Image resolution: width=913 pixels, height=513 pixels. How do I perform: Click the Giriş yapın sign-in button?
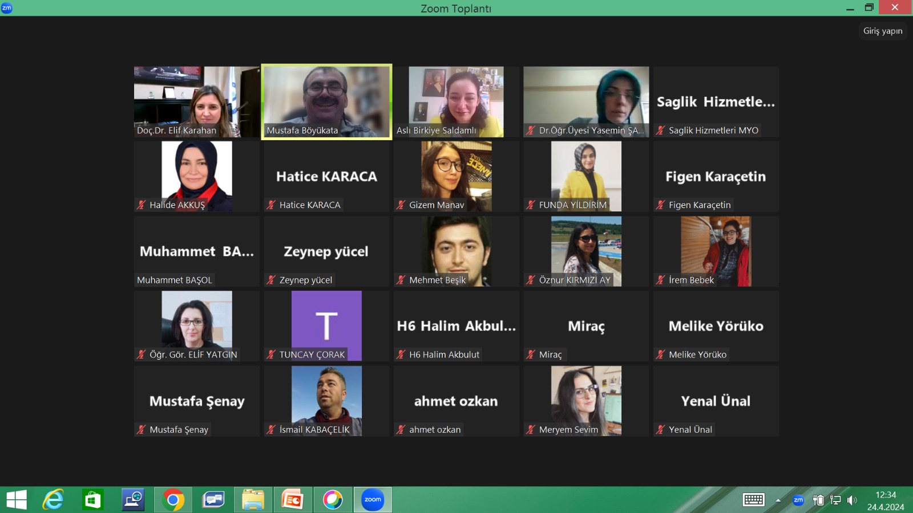click(882, 31)
